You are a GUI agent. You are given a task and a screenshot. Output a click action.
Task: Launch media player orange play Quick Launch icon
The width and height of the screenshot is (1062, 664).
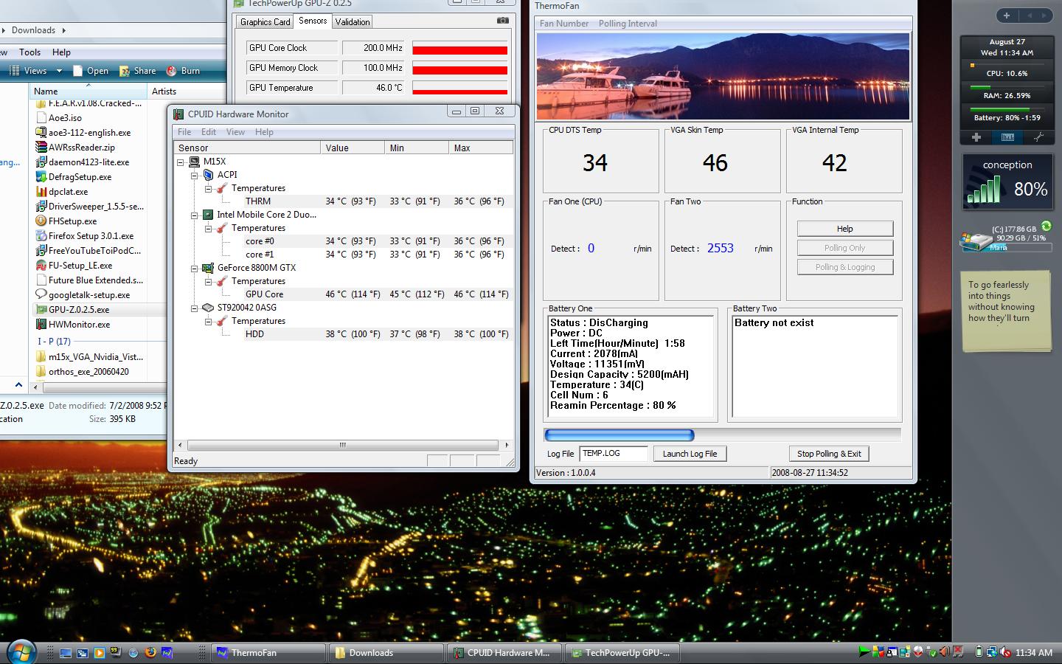point(100,652)
